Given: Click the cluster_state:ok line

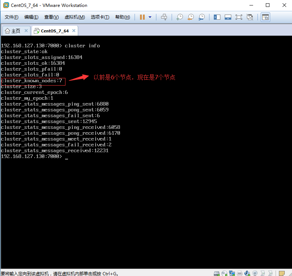Looking at the screenshot, I should [x=24, y=52].
